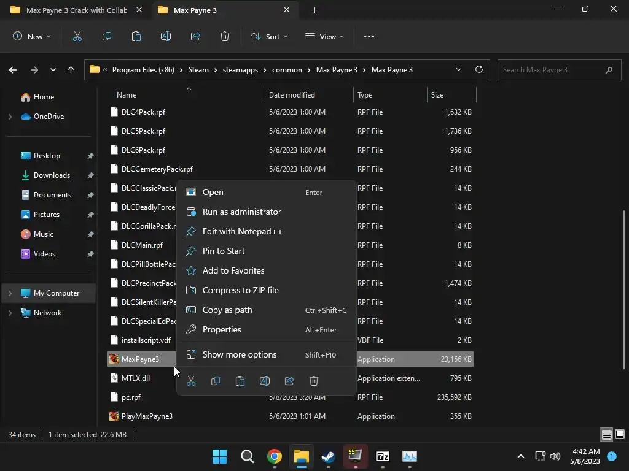Screen dimensions: 629x471
Task: Click the Cut icon in the top toolbar
Action: [x=77, y=36]
